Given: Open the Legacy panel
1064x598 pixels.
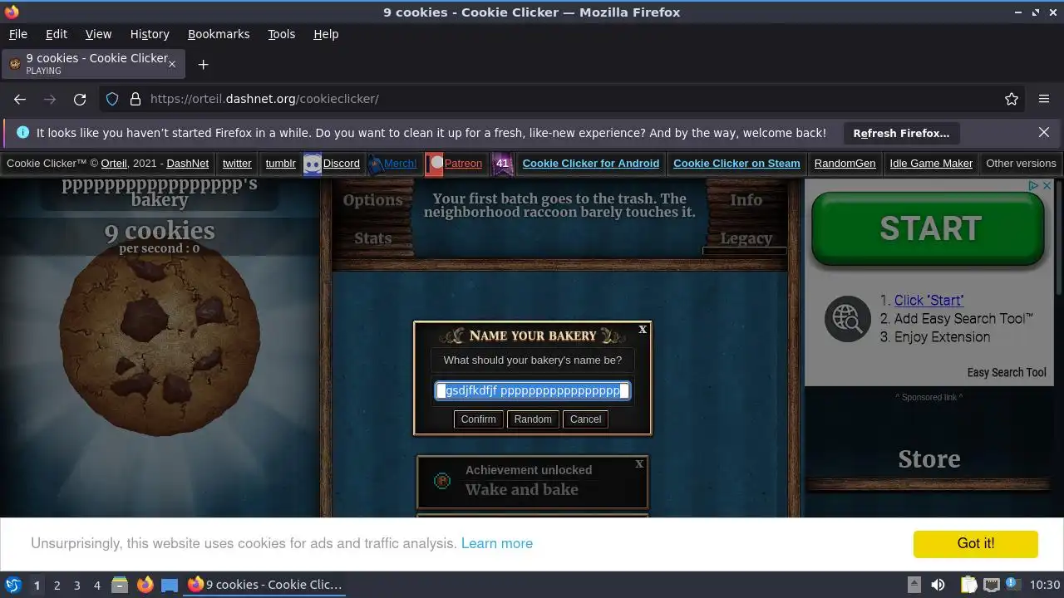Looking at the screenshot, I should pos(746,238).
